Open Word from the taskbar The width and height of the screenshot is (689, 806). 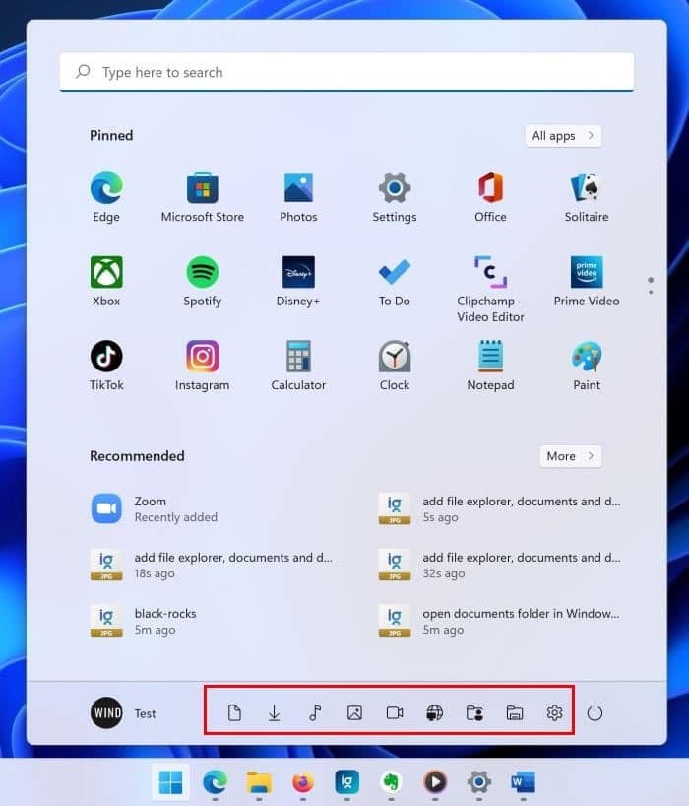[x=524, y=782]
